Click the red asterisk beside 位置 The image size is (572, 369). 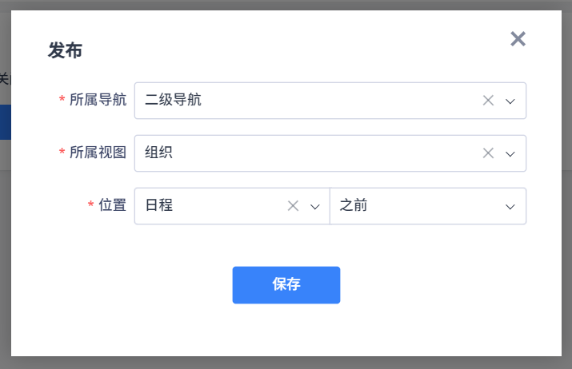(90, 206)
